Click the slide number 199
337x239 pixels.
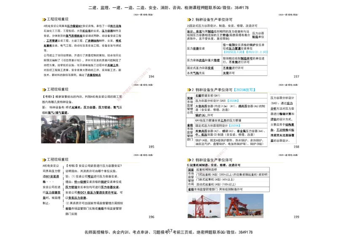[x=297, y=217]
